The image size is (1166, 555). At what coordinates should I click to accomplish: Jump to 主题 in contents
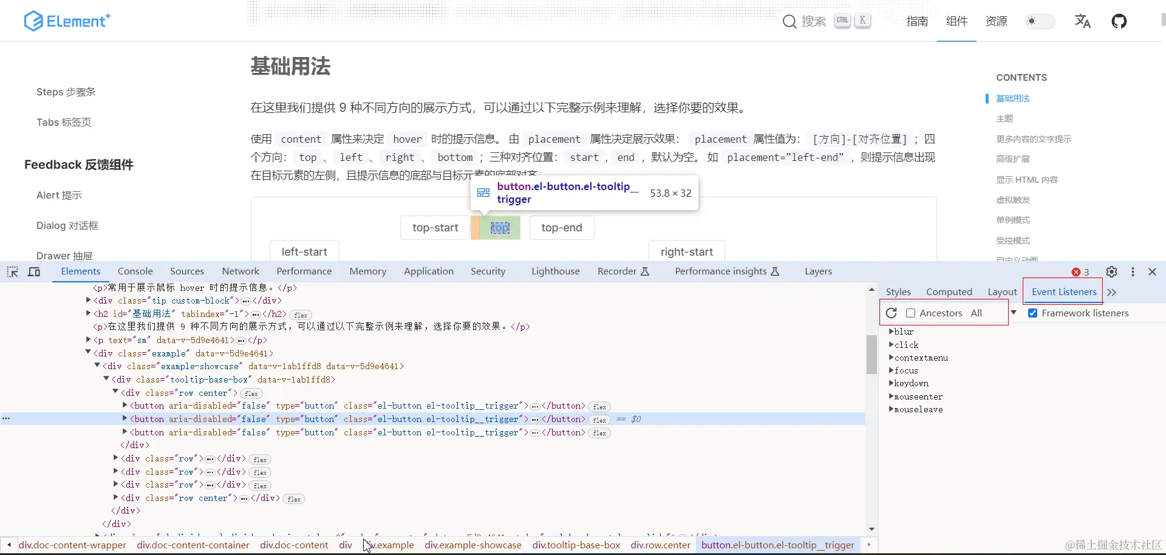[1004, 118]
